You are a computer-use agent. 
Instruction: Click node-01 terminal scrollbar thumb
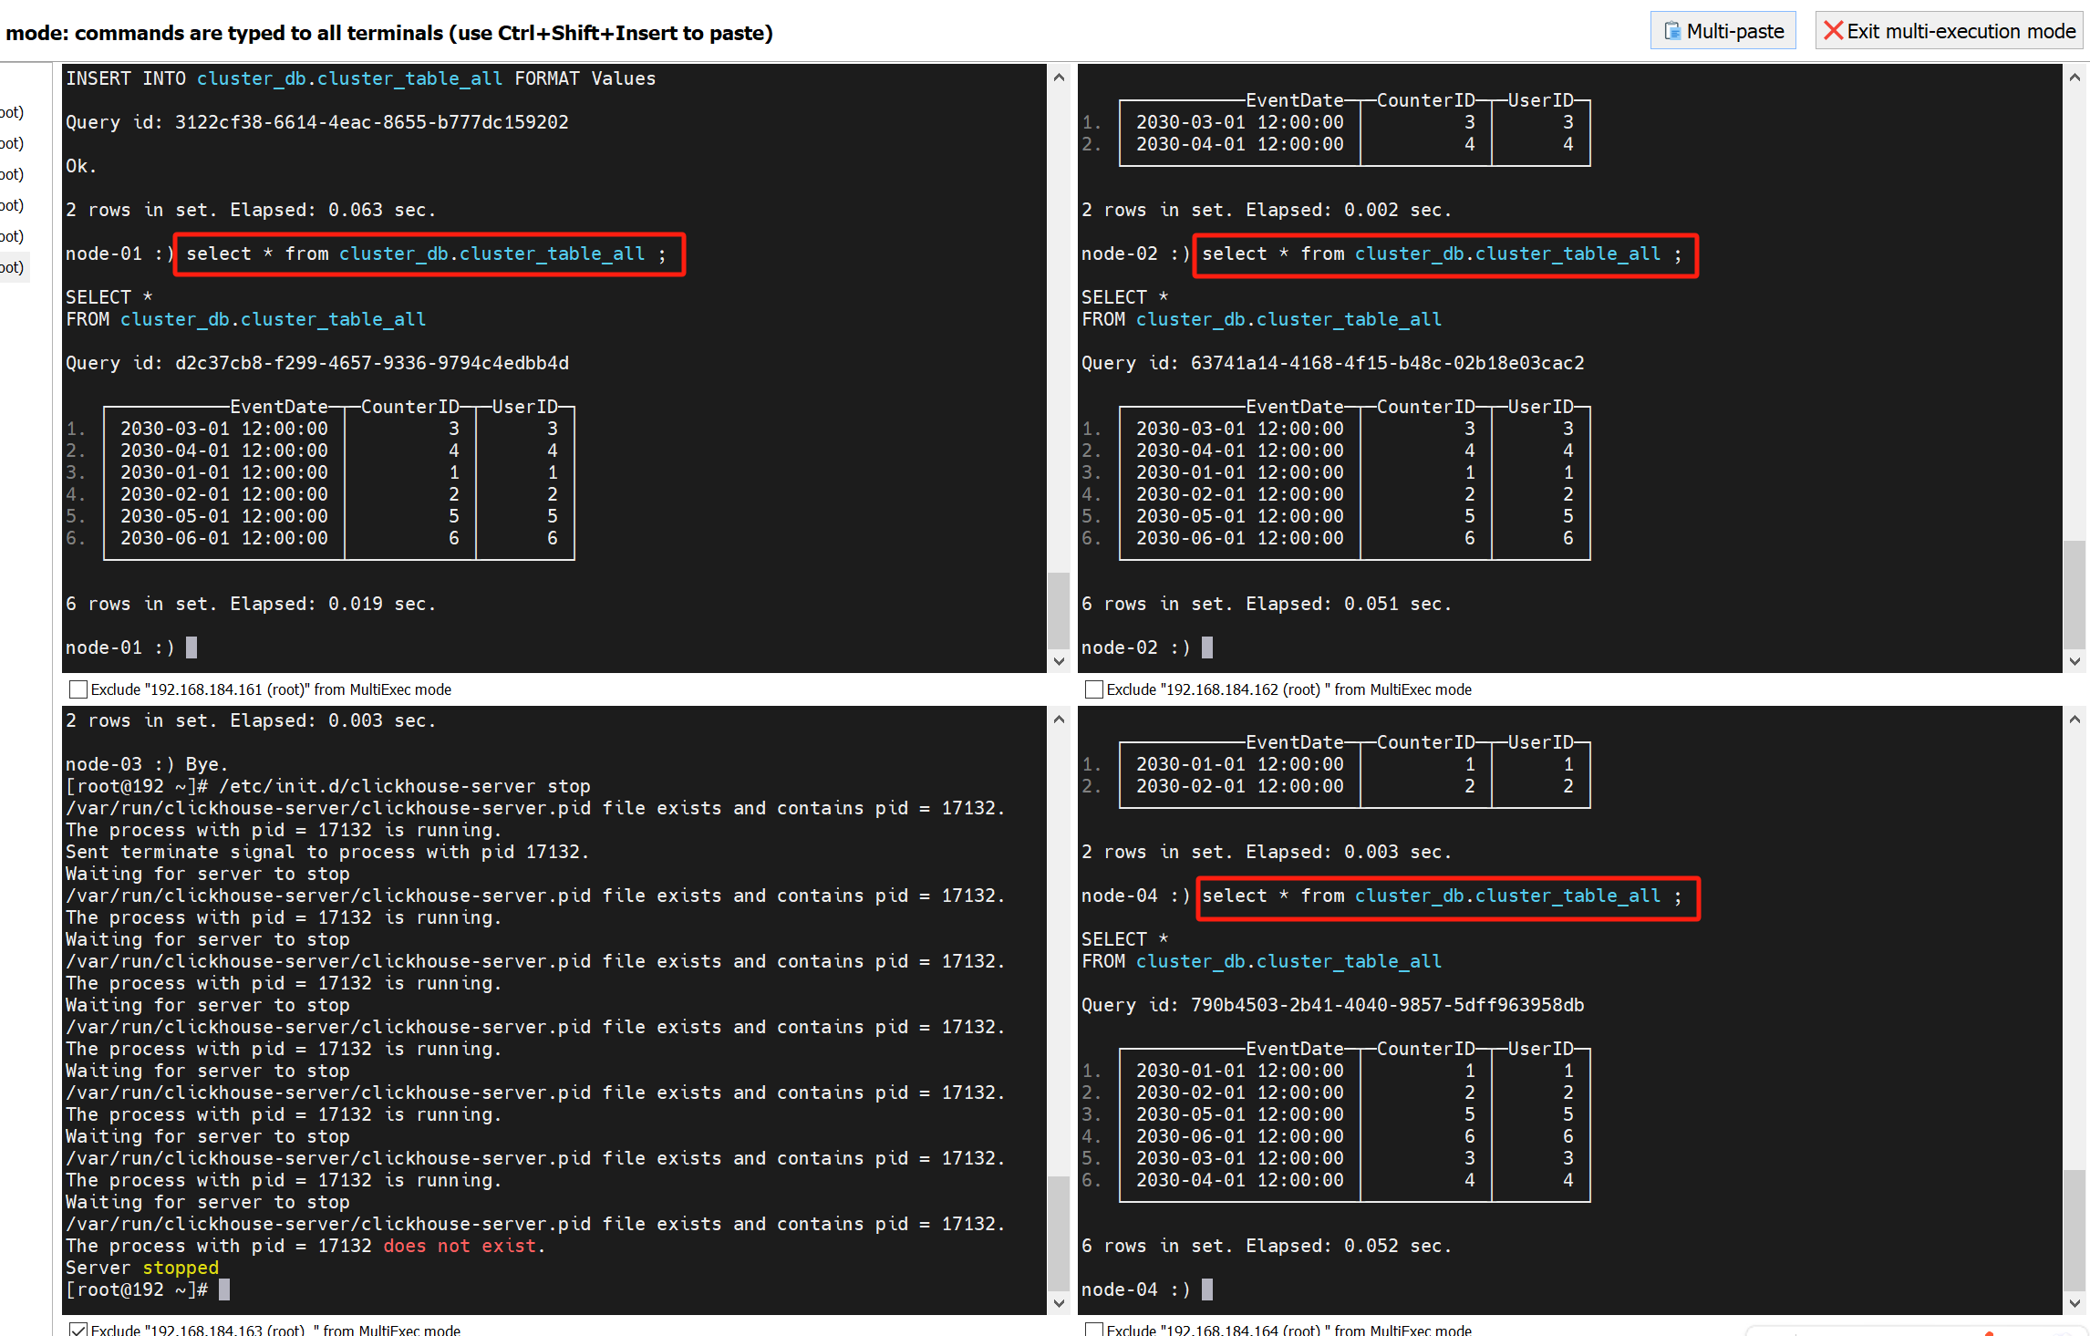pyautogui.click(x=1058, y=609)
